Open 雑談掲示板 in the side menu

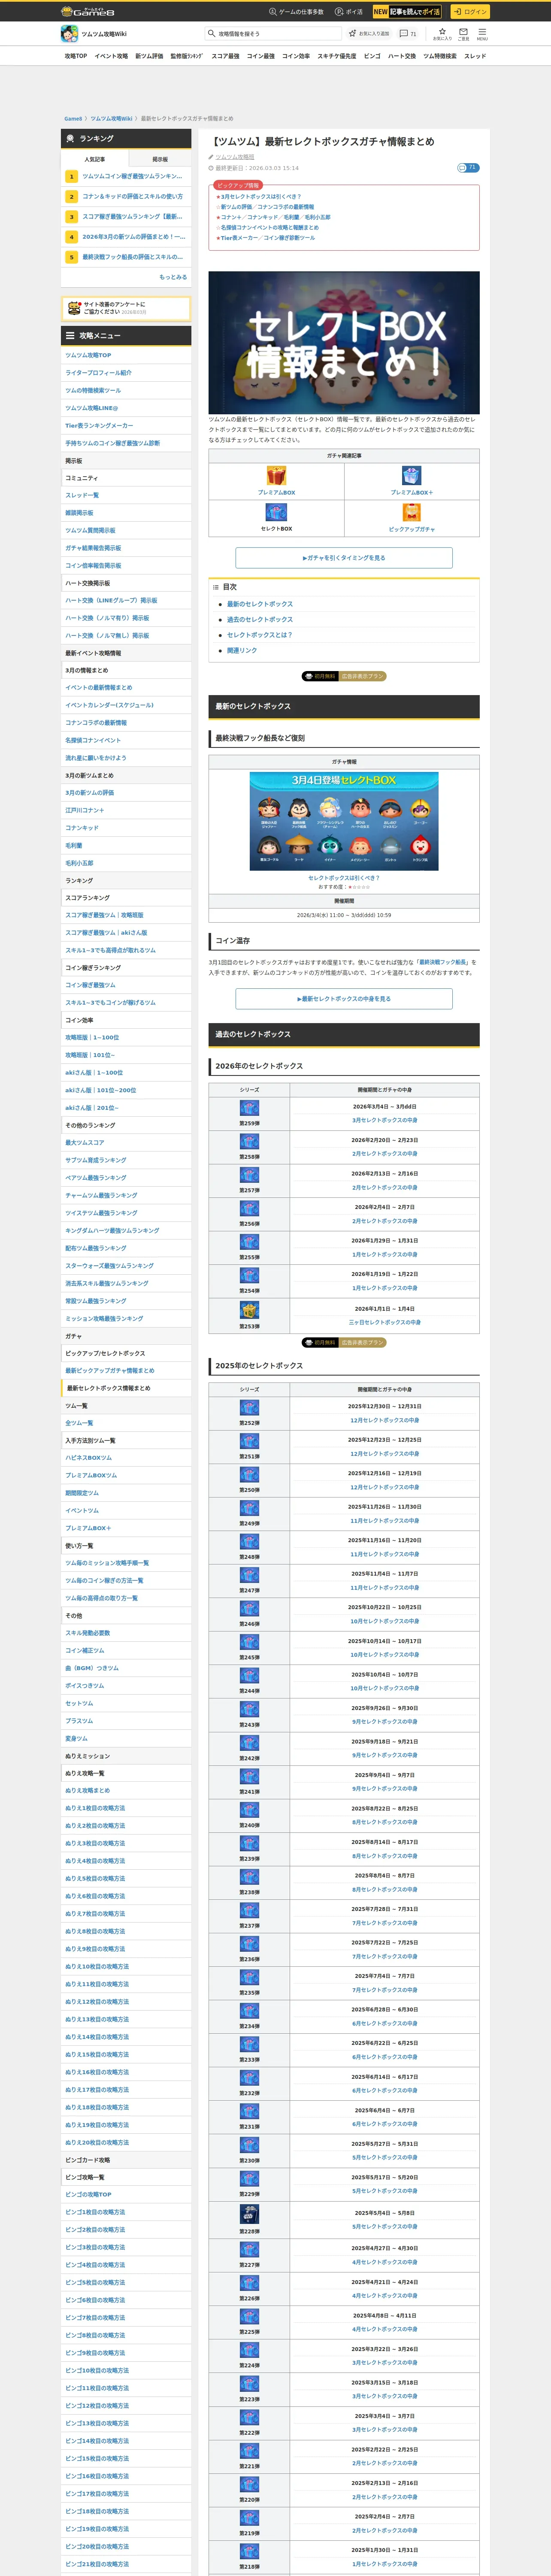point(126,513)
